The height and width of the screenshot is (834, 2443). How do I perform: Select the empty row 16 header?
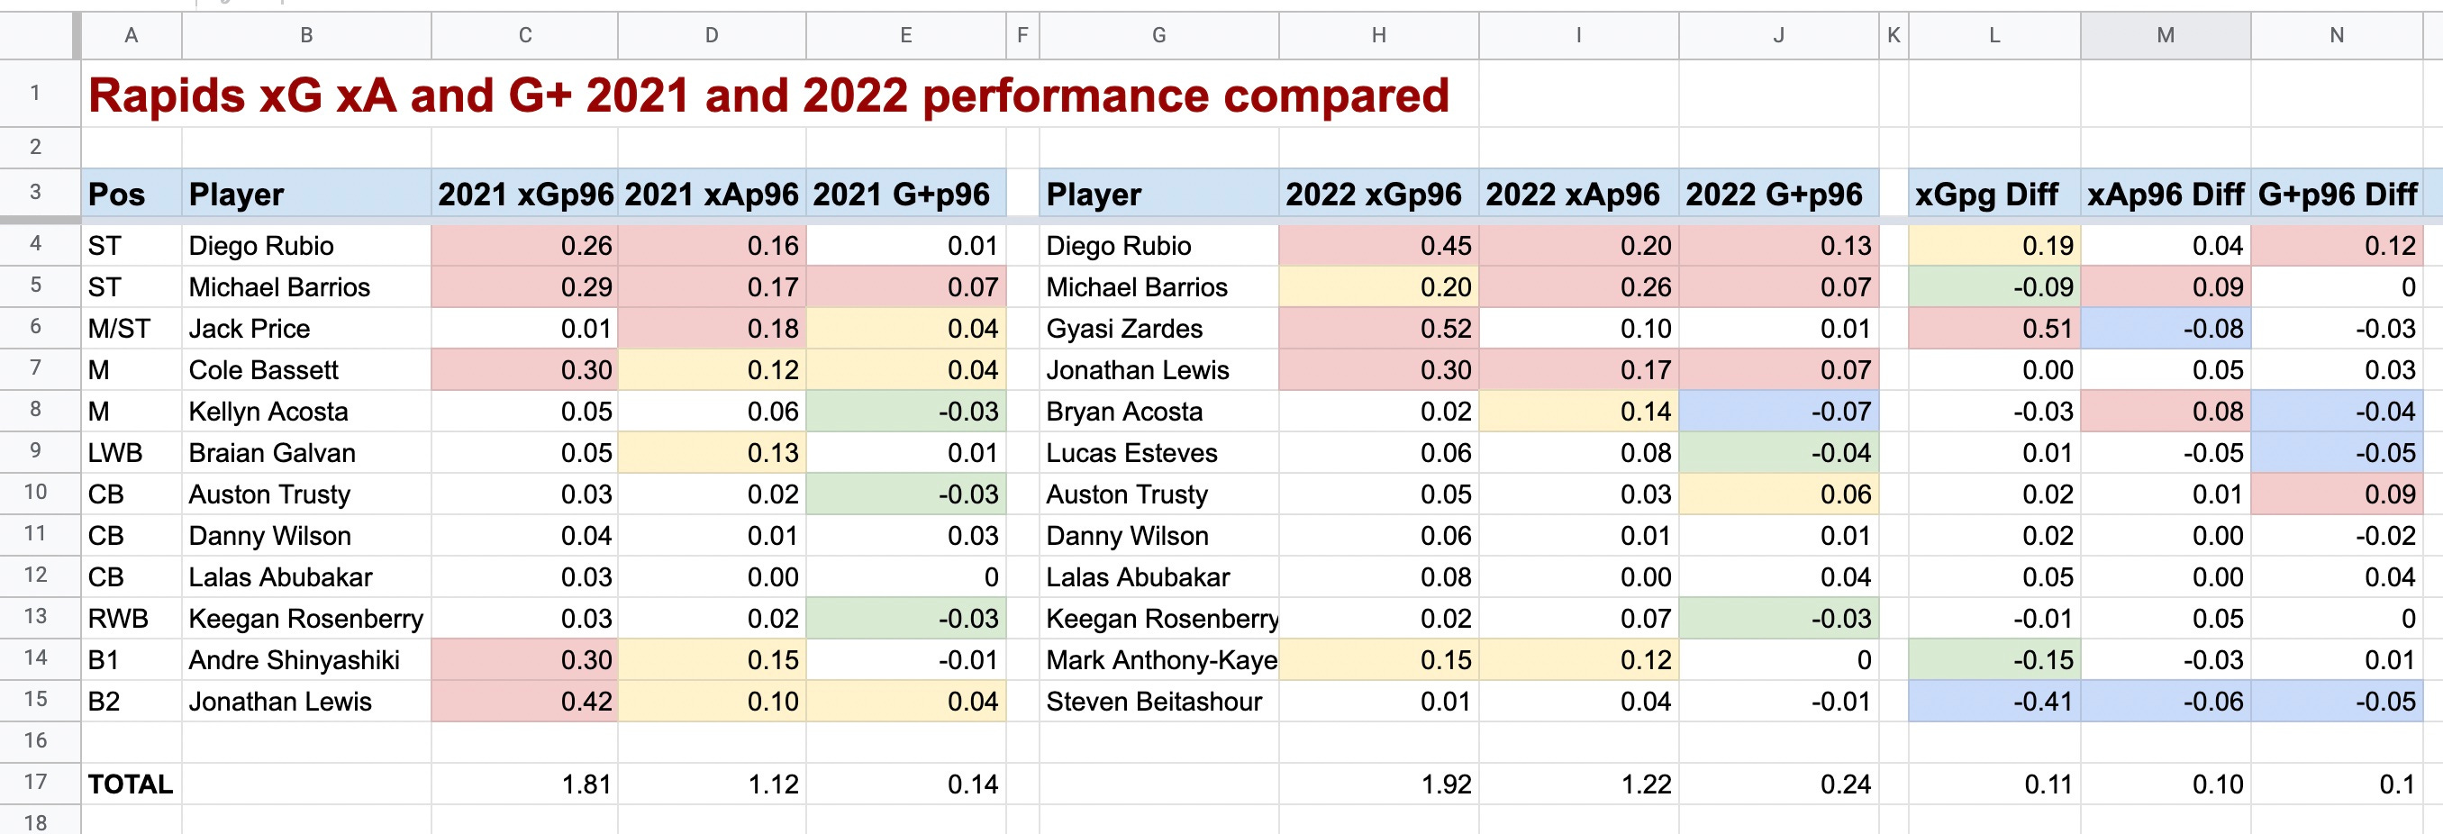[x=38, y=743]
